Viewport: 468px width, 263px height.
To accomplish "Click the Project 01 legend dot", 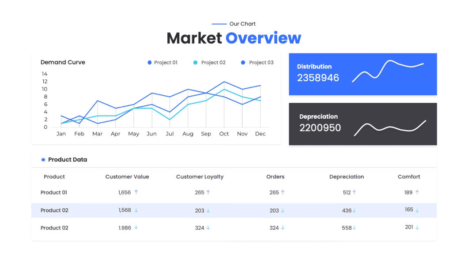I will click(150, 63).
